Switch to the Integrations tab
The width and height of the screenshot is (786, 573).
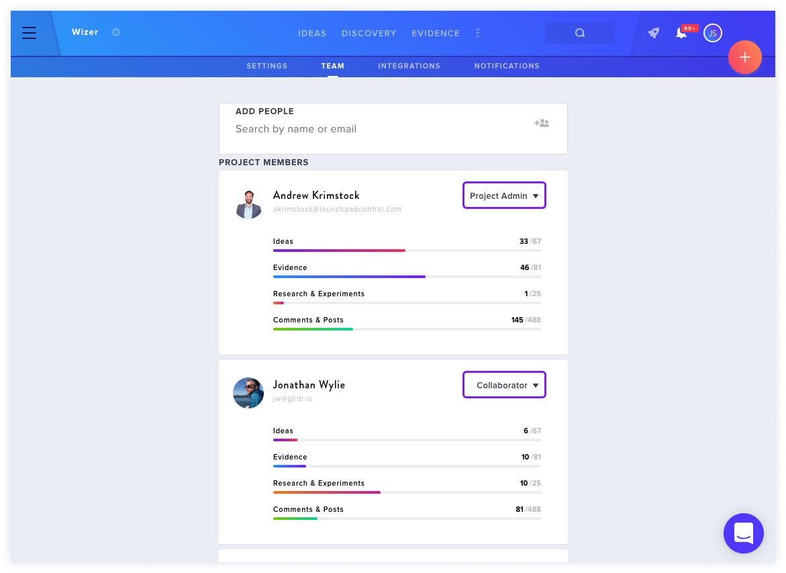[409, 66]
